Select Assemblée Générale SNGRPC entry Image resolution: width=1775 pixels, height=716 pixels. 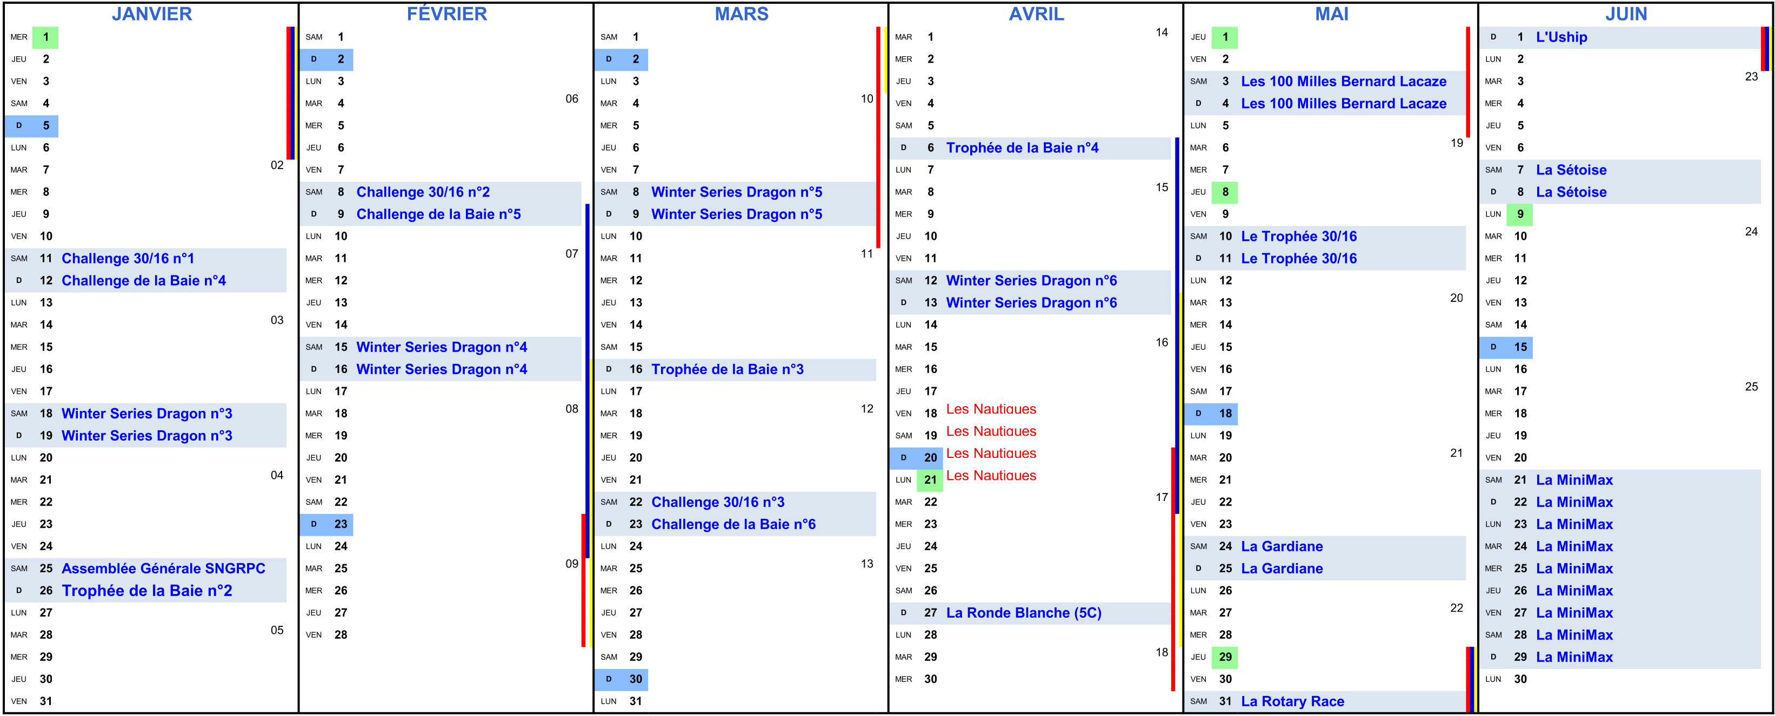pyautogui.click(x=163, y=569)
